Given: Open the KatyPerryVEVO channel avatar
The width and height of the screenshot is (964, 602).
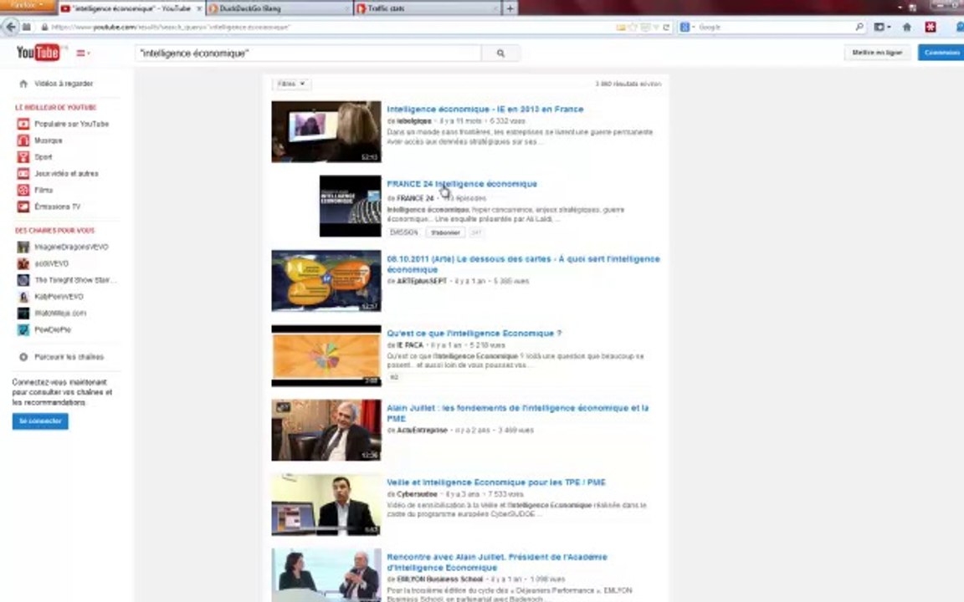Looking at the screenshot, I should [x=23, y=297].
